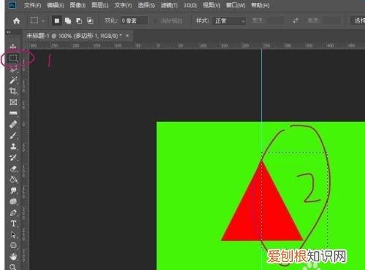Open the 样式 style dropdown
The image size is (365, 270).
coord(229,21)
